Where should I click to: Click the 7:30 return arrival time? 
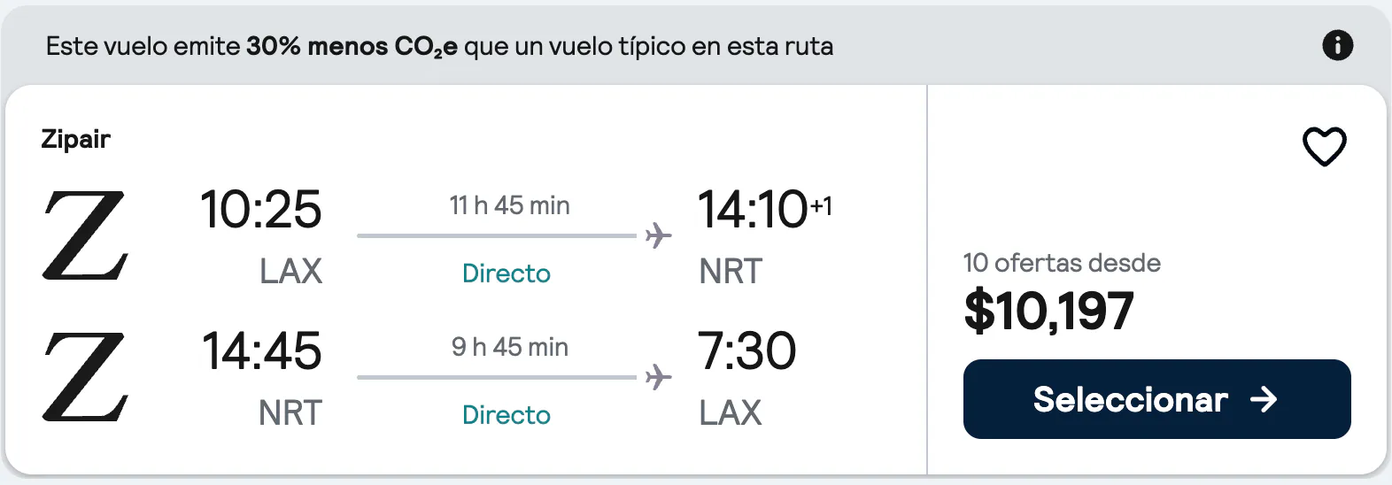[747, 351]
